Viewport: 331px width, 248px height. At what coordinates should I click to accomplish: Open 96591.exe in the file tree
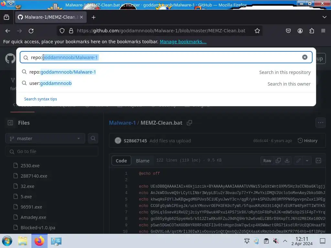pyautogui.click(x=31, y=207)
